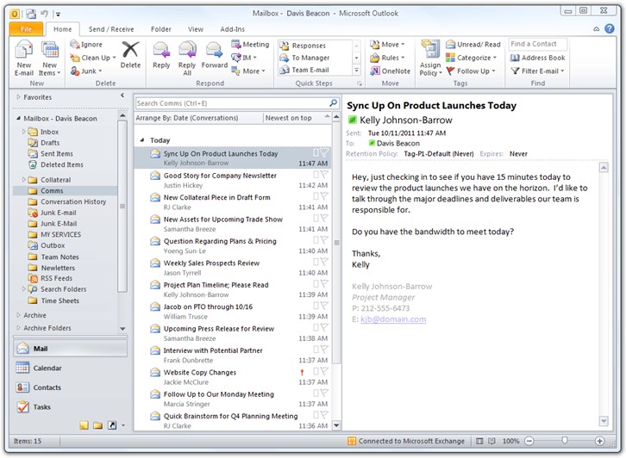Select the Team Notes folder

tap(59, 257)
